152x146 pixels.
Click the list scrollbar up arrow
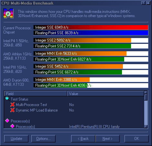[x=146, y=92]
